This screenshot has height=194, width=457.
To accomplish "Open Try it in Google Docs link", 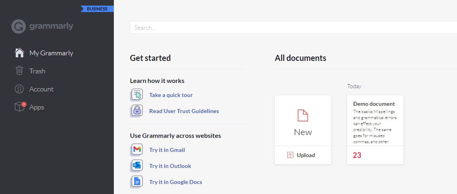I will [175, 182].
